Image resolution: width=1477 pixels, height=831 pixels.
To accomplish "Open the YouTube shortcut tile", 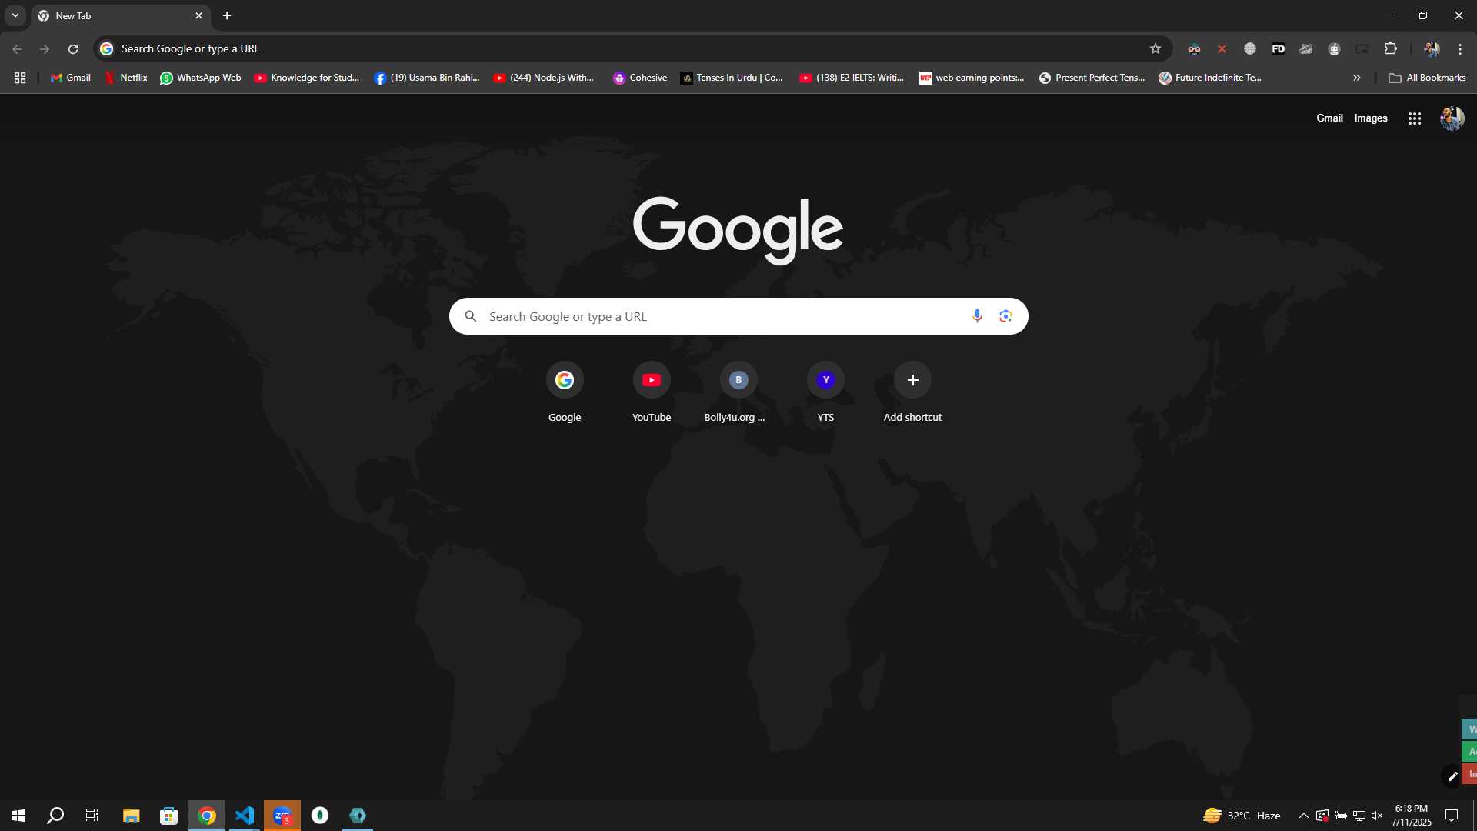I will click(x=652, y=393).
